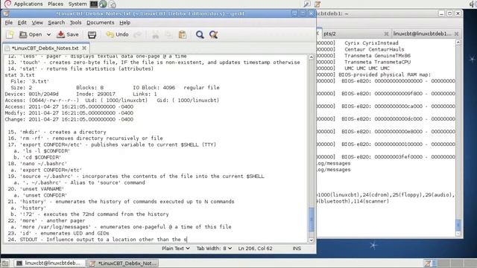Click the 'BIOS-provided physical RAM map:' terminal line
The height and width of the screenshot is (268, 477).
(x=385, y=74)
